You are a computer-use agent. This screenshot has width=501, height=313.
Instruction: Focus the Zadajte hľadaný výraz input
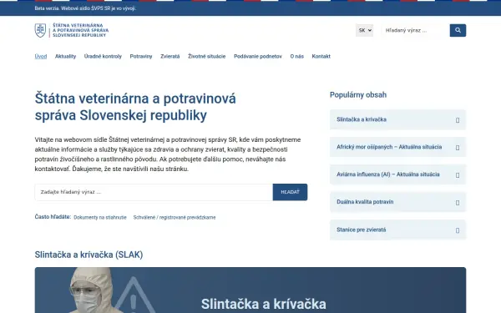154,192
